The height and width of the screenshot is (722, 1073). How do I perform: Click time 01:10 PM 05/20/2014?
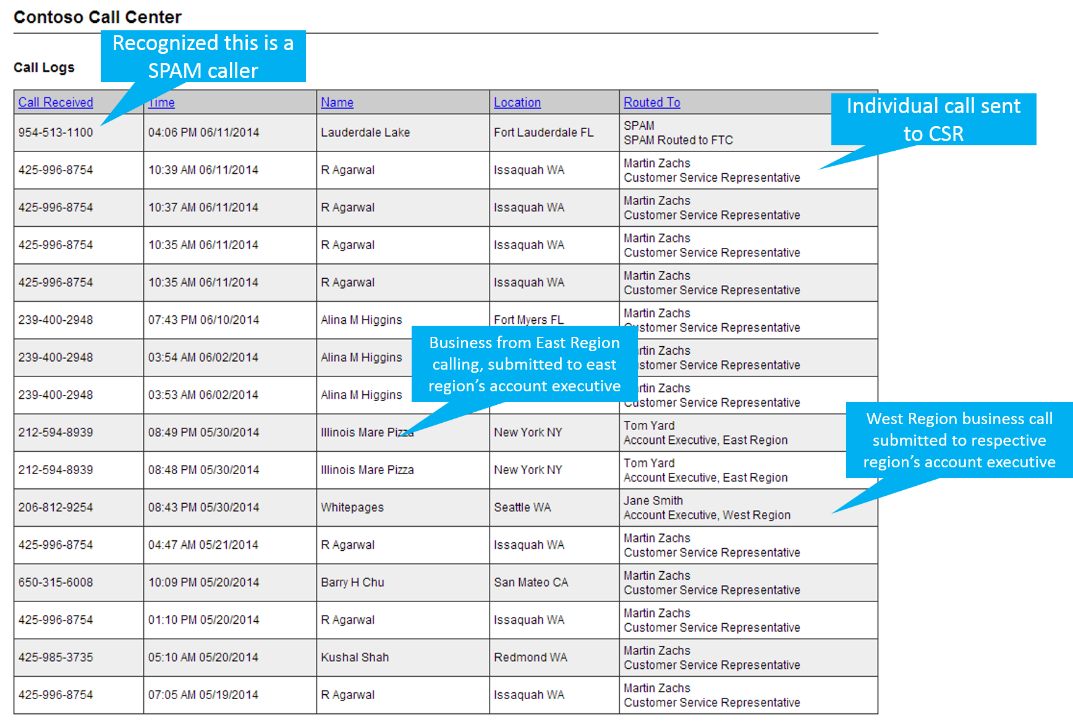click(203, 620)
